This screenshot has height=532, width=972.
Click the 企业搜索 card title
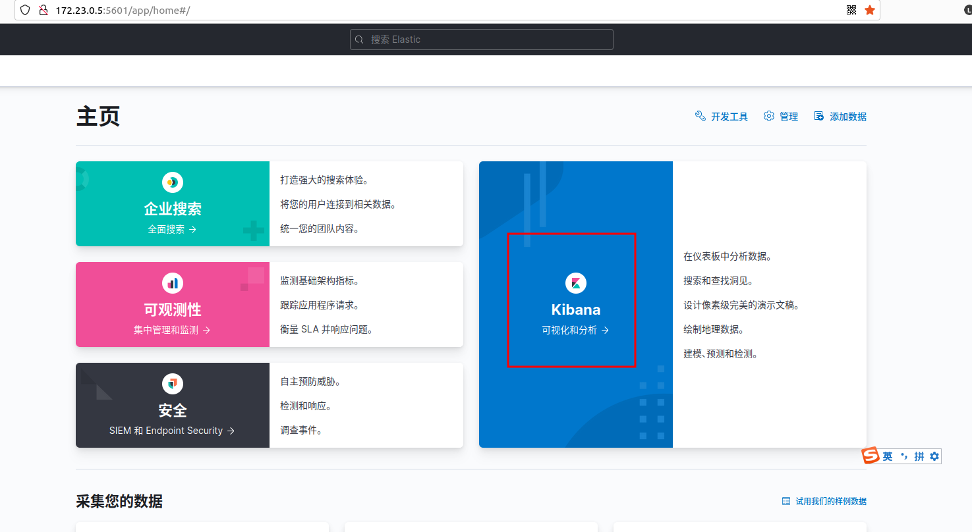[173, 209]
